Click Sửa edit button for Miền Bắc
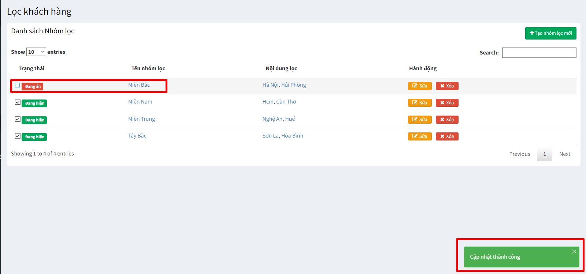The width and height of the screenshot is (586, 274). [420, 86]
